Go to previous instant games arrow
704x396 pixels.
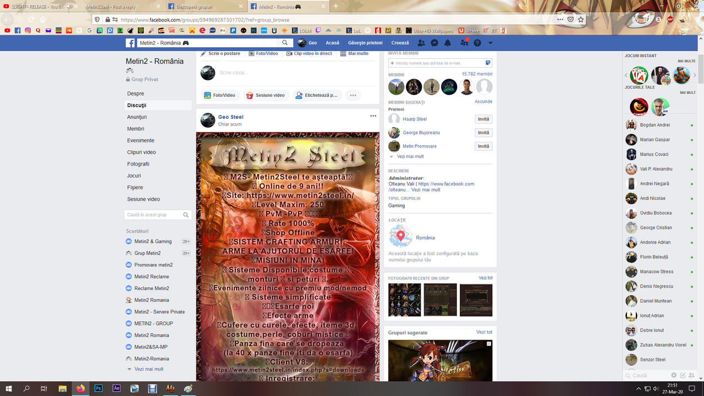(x=626, y=75)
